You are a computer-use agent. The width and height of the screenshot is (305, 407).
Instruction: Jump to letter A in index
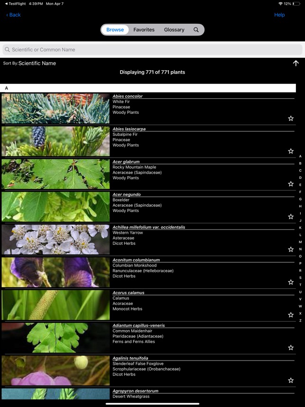(x=300, y=156)
